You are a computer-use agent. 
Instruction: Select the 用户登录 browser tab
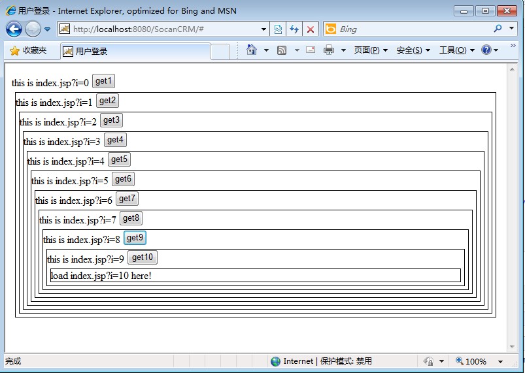tap(135, 51)
